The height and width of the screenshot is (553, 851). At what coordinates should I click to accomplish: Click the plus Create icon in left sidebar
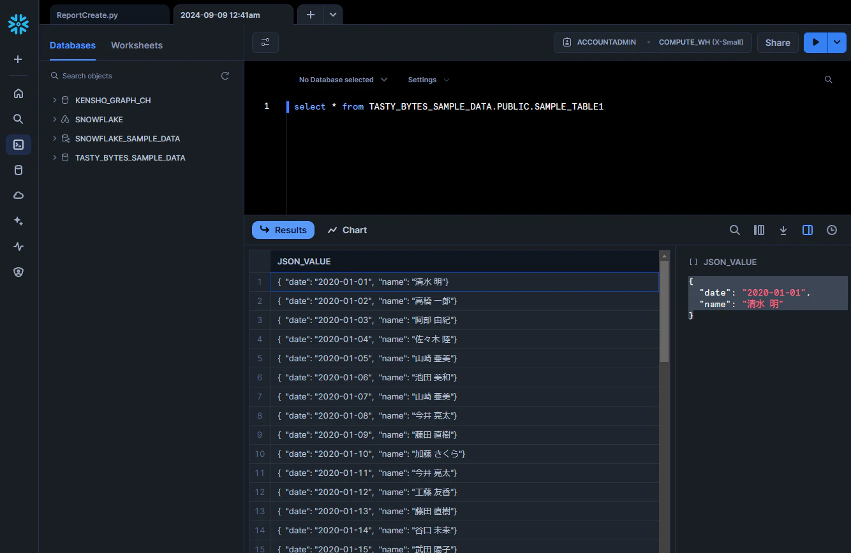coord(18,59)
